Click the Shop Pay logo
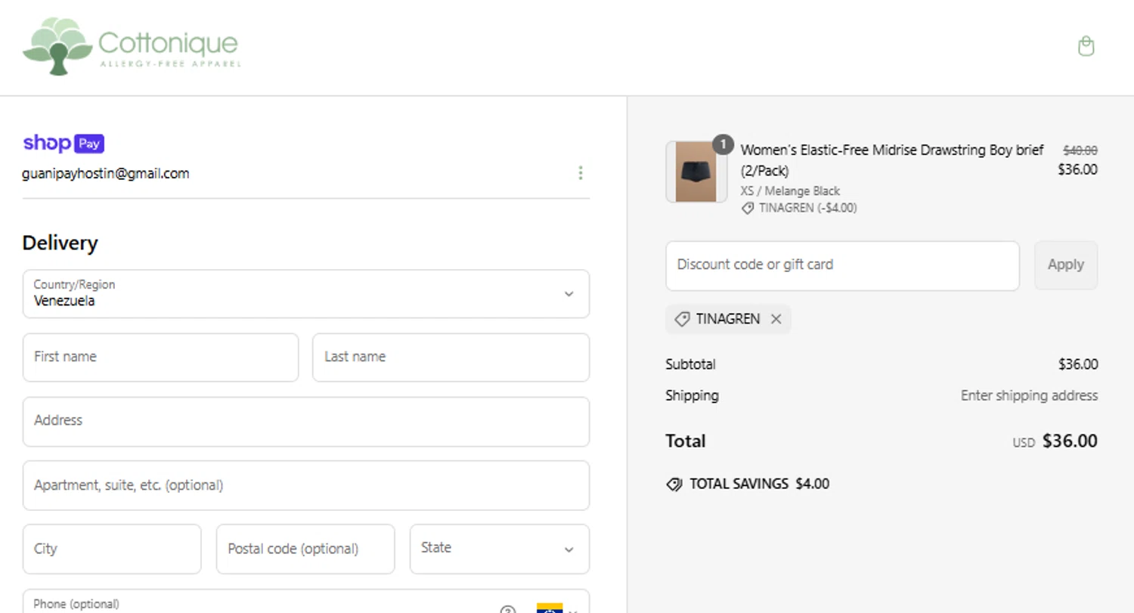Viewport: 1134px width, 613px height. (x=64, y=143)
